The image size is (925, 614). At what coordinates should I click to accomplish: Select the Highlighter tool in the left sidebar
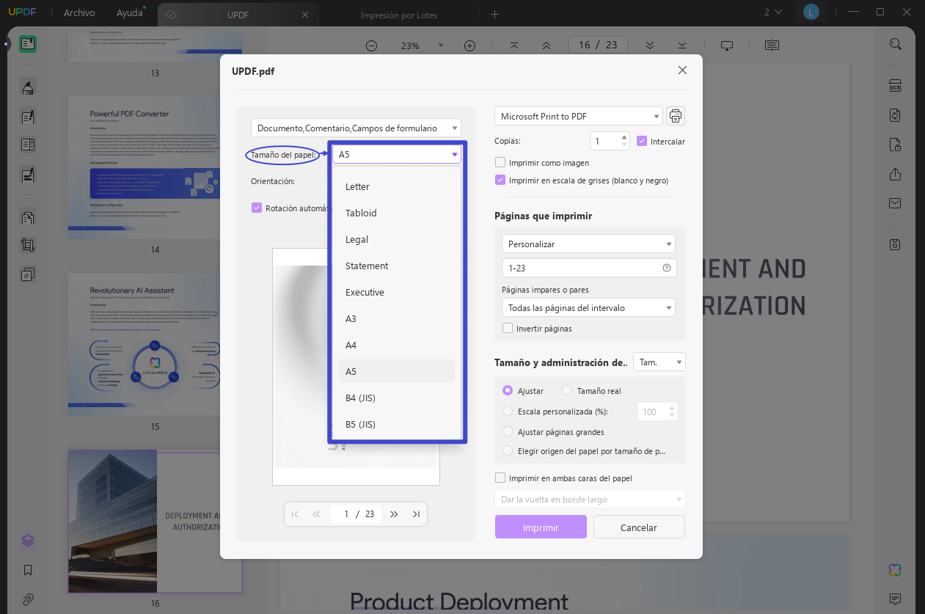[x=27, y=87]
